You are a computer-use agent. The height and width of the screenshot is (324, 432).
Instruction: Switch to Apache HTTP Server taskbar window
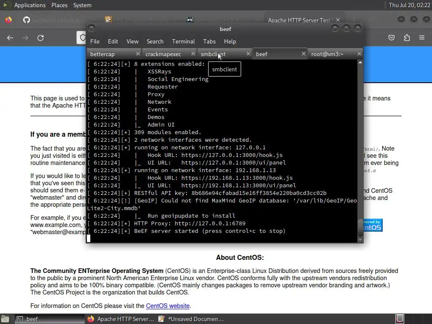[x=121, y=319]
